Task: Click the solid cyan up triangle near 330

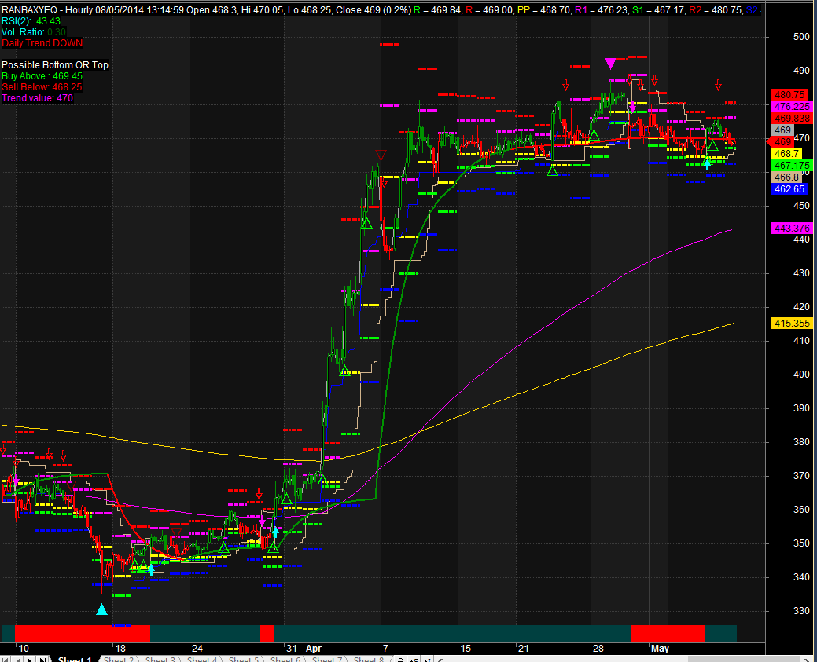Action: pos(101,609)
